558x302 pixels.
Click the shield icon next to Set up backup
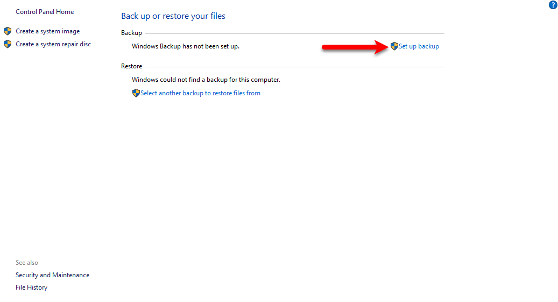point(394,46)
